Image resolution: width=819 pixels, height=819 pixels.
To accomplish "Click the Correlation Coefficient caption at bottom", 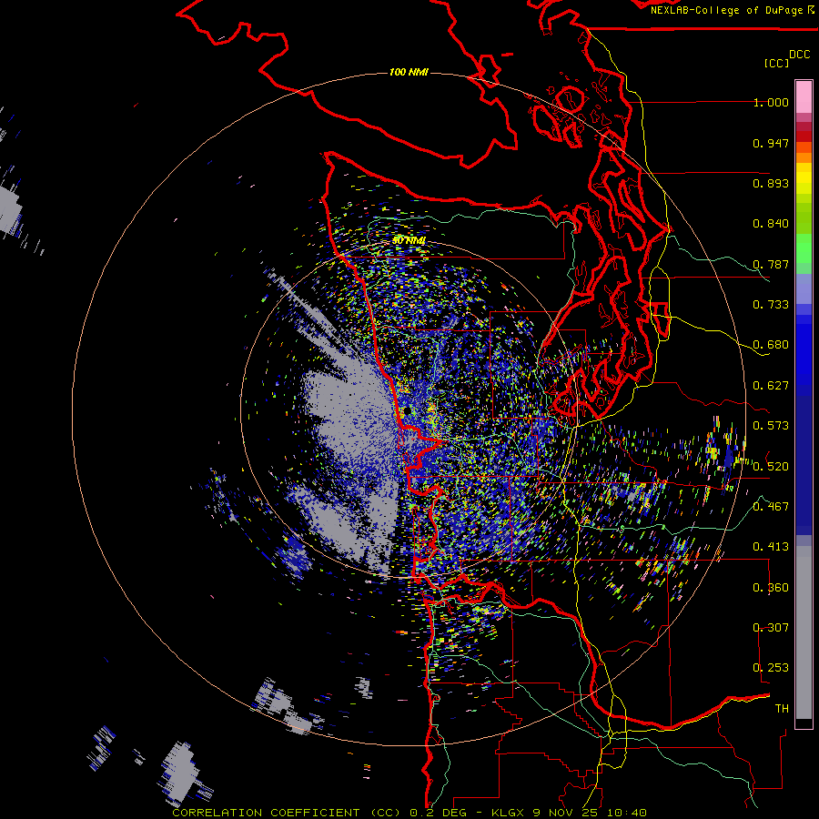I will (x=409, y=813).
